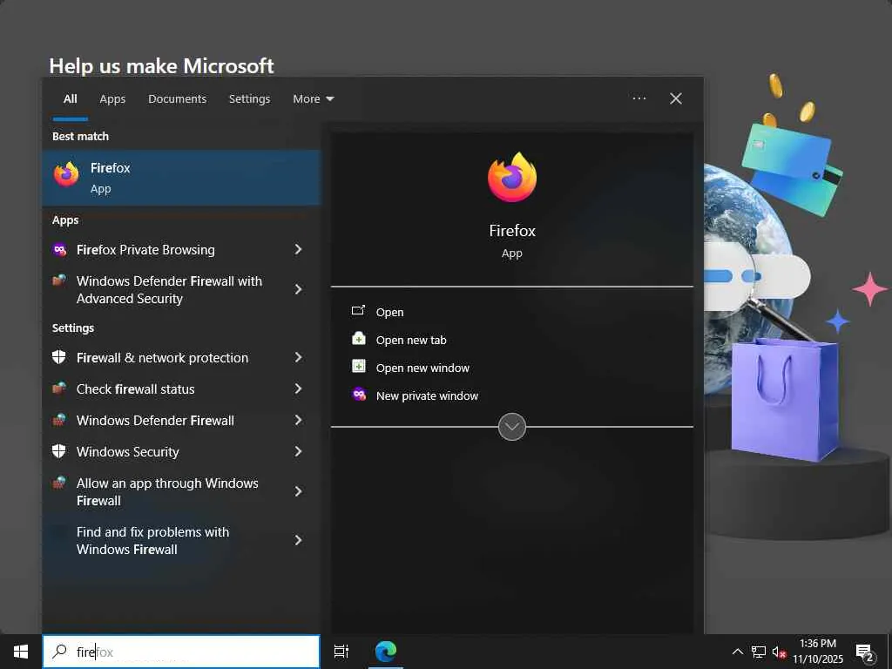
Task: Expand arrow for Allow an app through Windows Firewall
Action: point(298,491)
